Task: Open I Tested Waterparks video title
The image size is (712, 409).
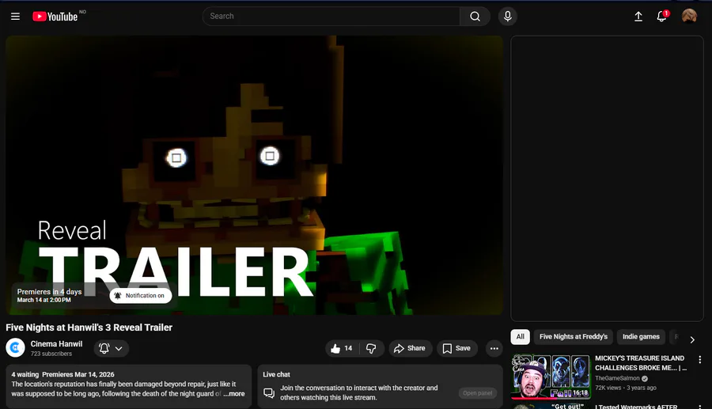Action: [636, 407]
